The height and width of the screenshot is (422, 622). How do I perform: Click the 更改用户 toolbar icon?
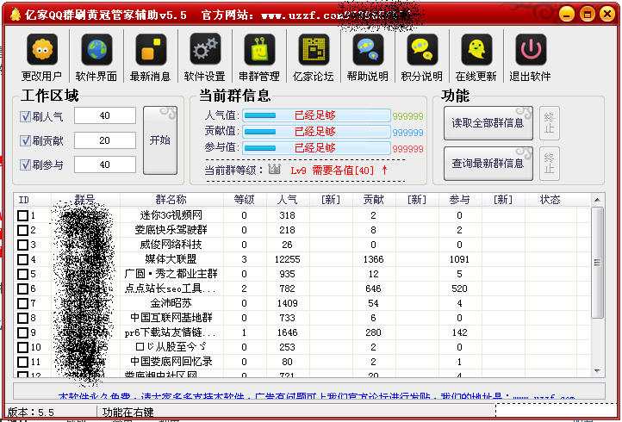(x=42, y=50)
